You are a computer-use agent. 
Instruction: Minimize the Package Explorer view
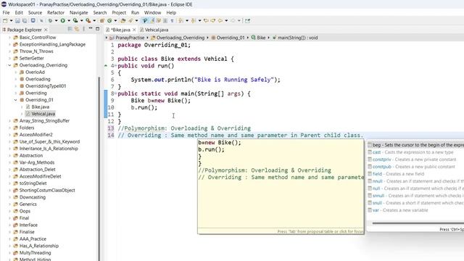(91, 29)
